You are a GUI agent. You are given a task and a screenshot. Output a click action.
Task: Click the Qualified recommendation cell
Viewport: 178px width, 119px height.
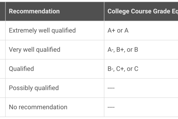55,69
